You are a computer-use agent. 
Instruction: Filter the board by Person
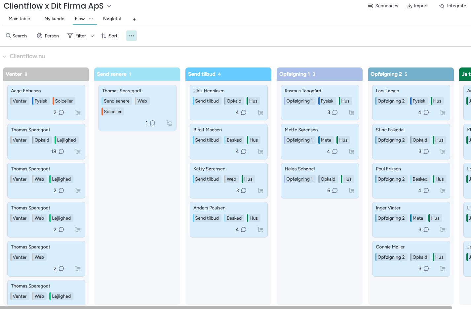(x=48, y=36)
